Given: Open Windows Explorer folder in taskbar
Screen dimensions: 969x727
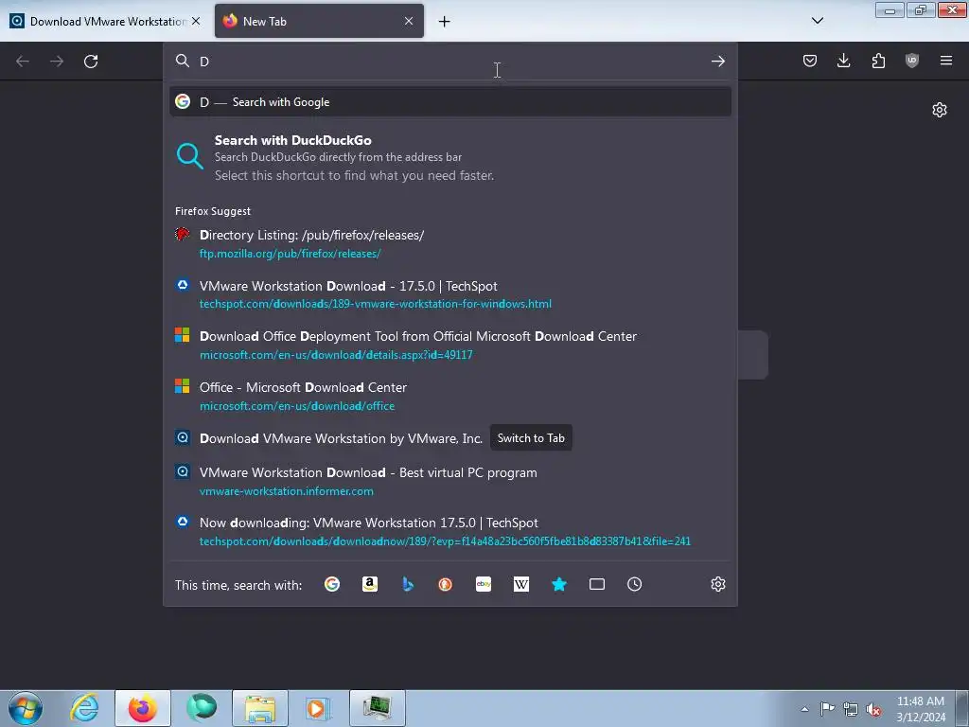Looking at the screenshot, I should click(260, 708).
